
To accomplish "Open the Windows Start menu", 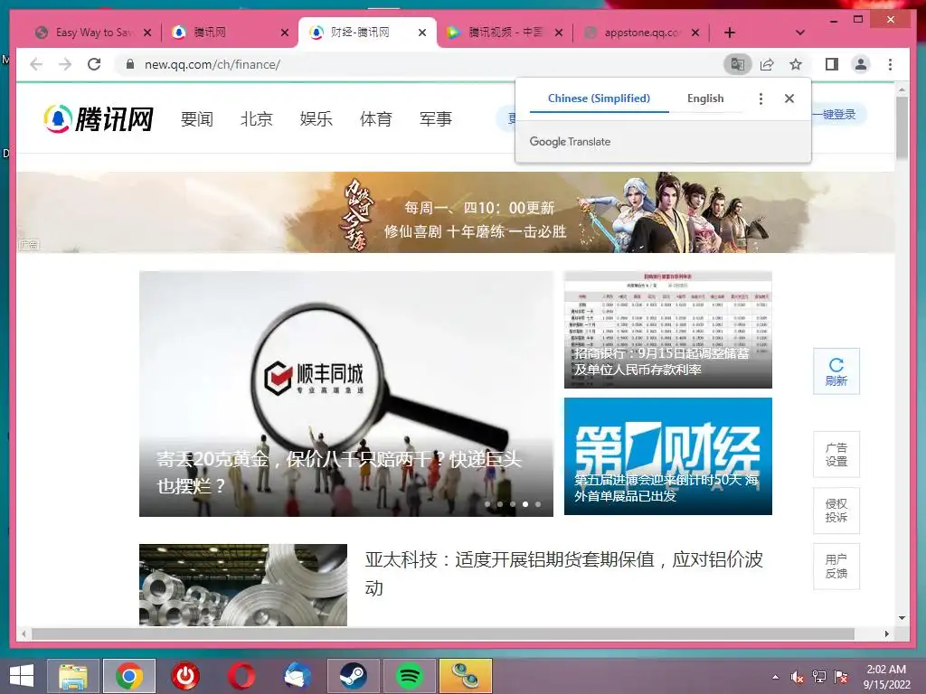I will 22,676.
